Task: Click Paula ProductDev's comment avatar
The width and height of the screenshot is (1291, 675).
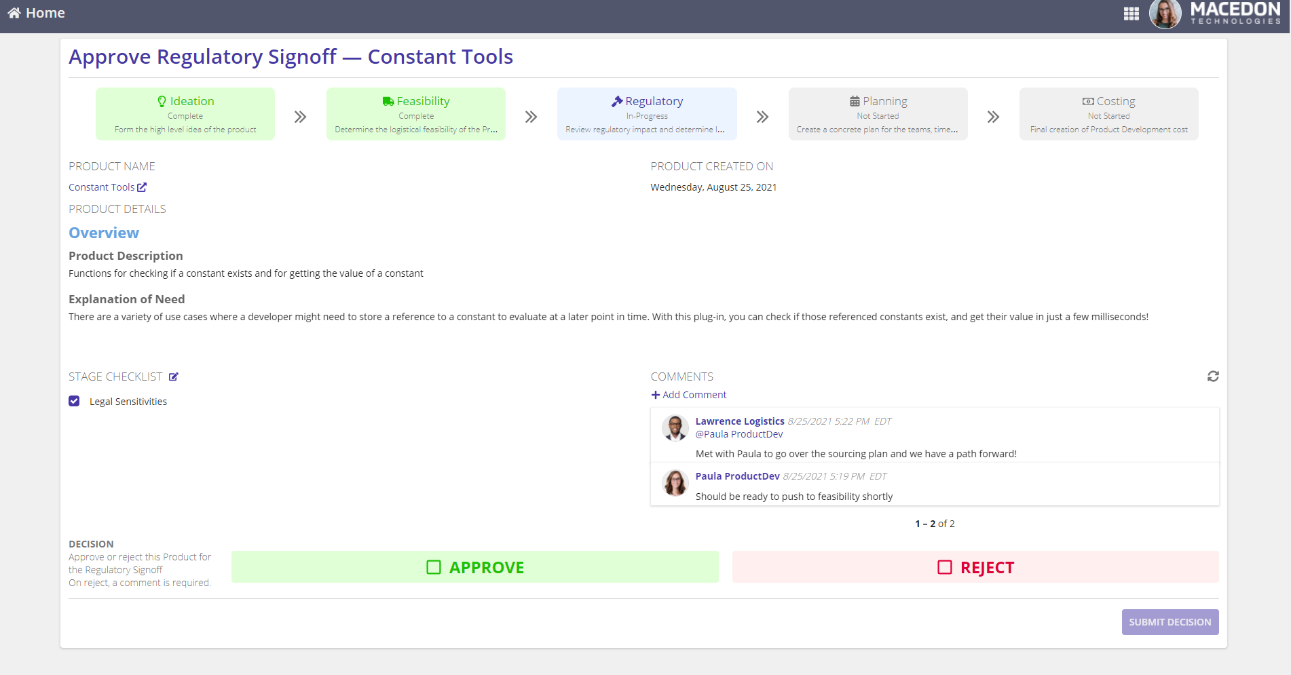Action: coord(675,483)
